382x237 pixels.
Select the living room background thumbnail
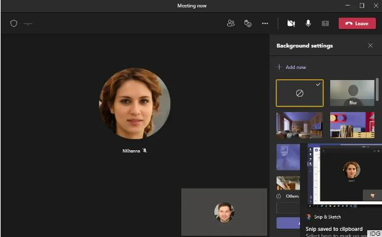(300, 125)
